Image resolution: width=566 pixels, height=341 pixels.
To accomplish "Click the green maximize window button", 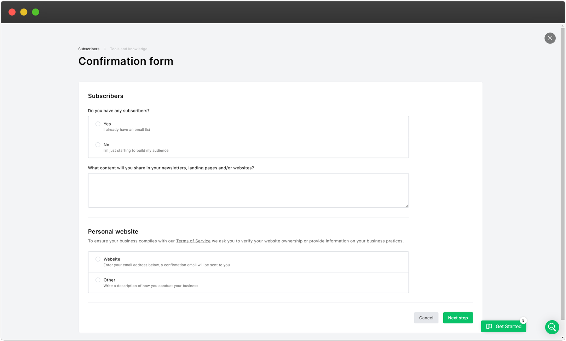I will (x=35, y=12).
